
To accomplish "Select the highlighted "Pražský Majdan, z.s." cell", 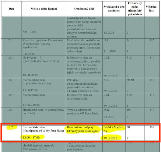I will (x=114, y=129).
